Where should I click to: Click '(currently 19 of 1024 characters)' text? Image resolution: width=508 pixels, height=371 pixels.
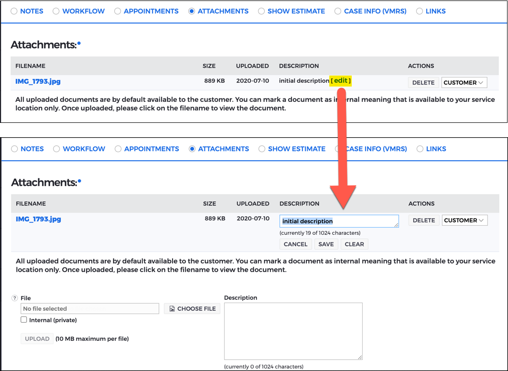320,233
